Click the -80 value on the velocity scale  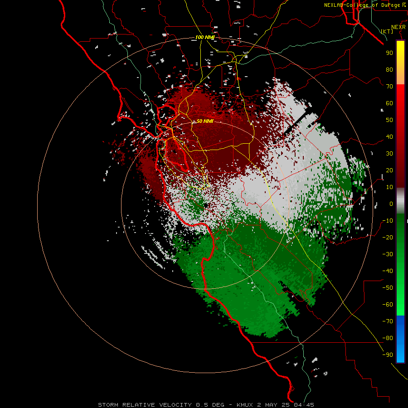click(x=388, y=338)
